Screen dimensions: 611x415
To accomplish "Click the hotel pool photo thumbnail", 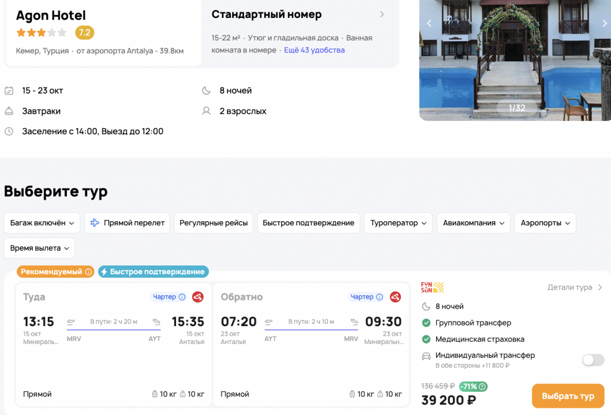I will coord(515,60).
